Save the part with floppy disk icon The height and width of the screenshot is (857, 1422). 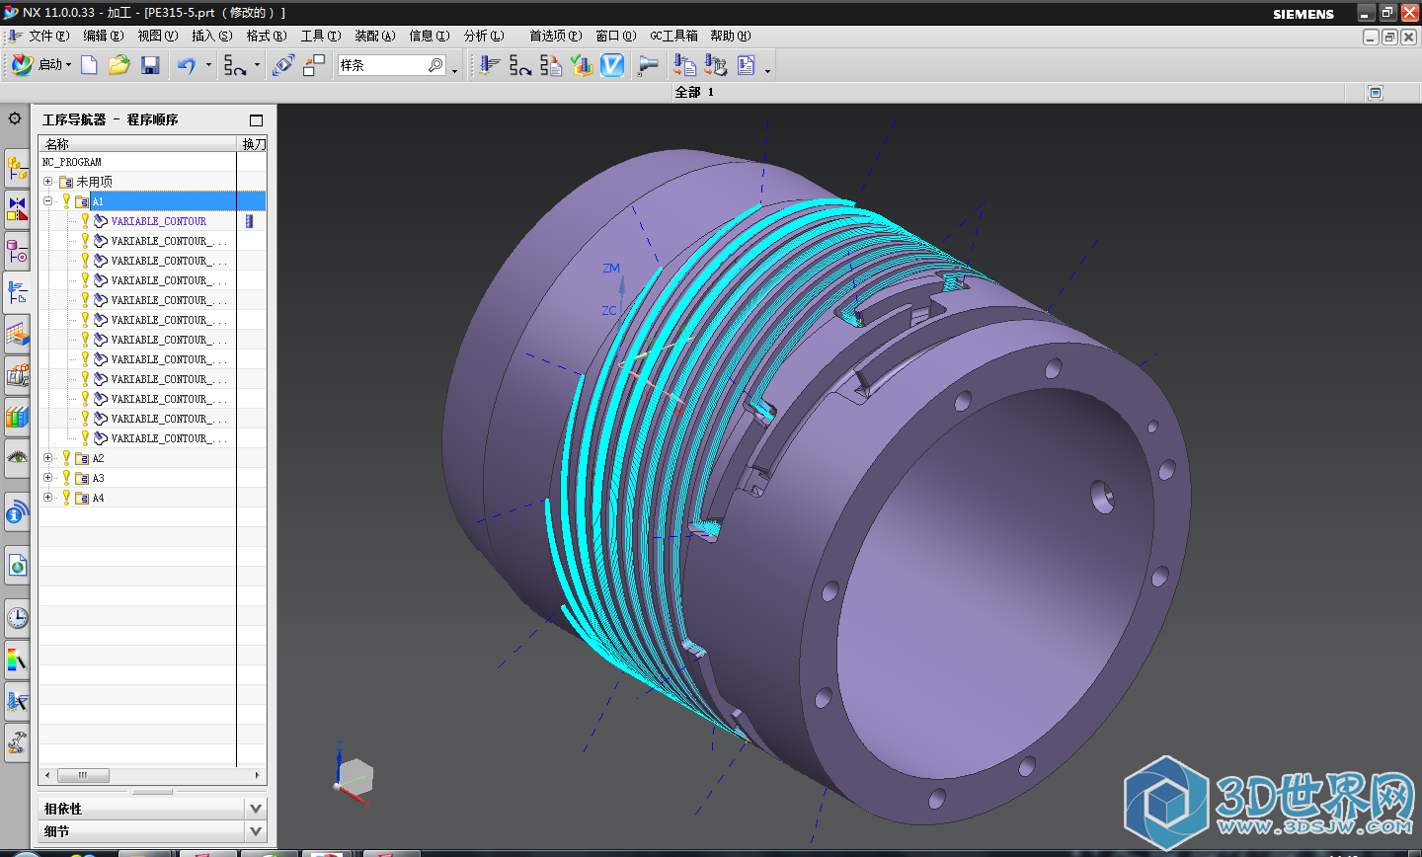point(150,65)
